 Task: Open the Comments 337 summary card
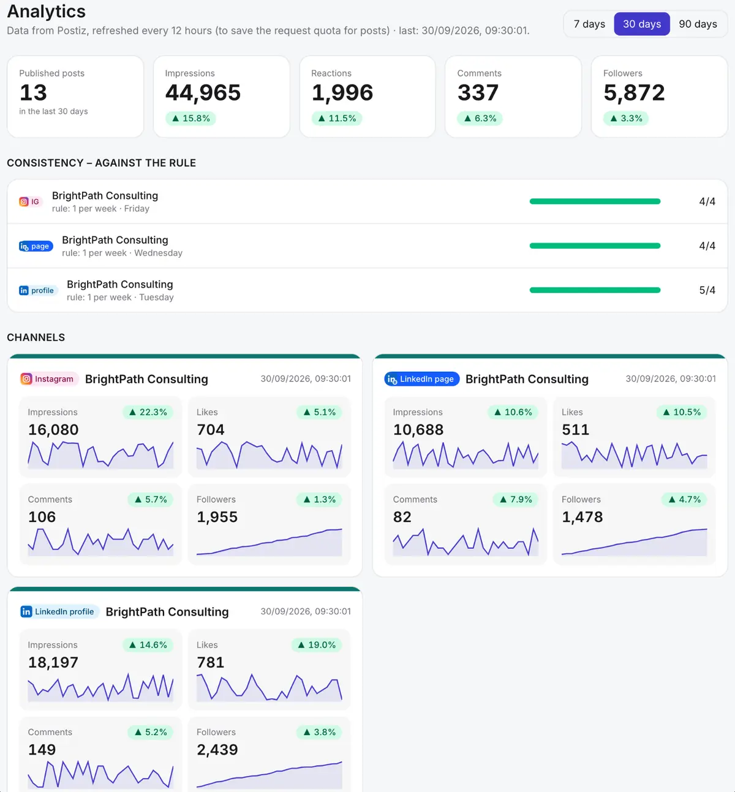(x=513, y=97)
